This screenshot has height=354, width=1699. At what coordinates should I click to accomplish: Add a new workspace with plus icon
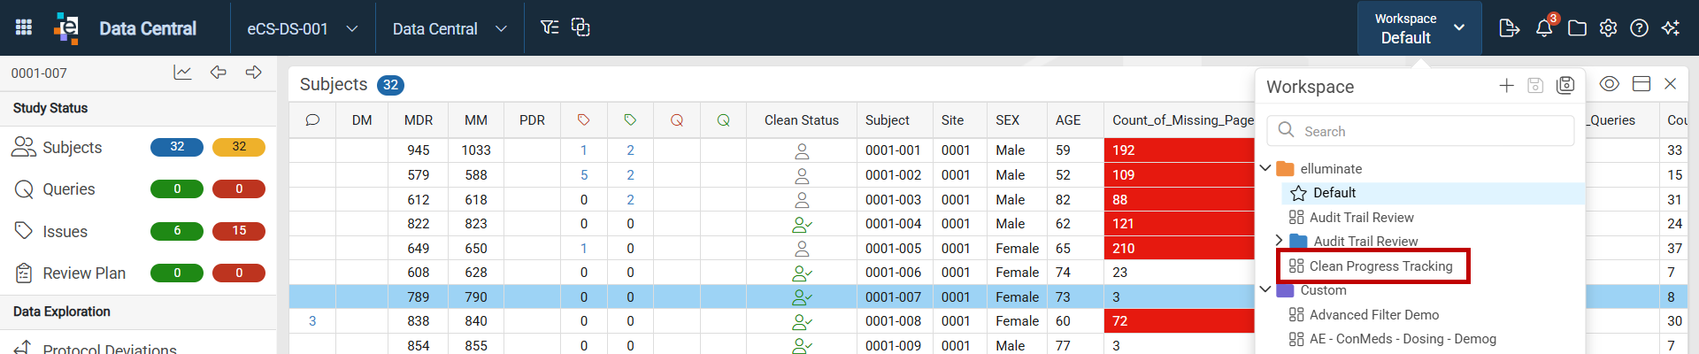coord(1507,85)
